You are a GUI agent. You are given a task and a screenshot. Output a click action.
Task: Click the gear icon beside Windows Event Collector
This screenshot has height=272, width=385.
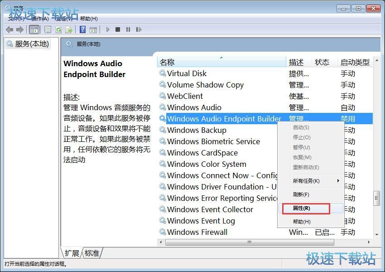point(163,209)
